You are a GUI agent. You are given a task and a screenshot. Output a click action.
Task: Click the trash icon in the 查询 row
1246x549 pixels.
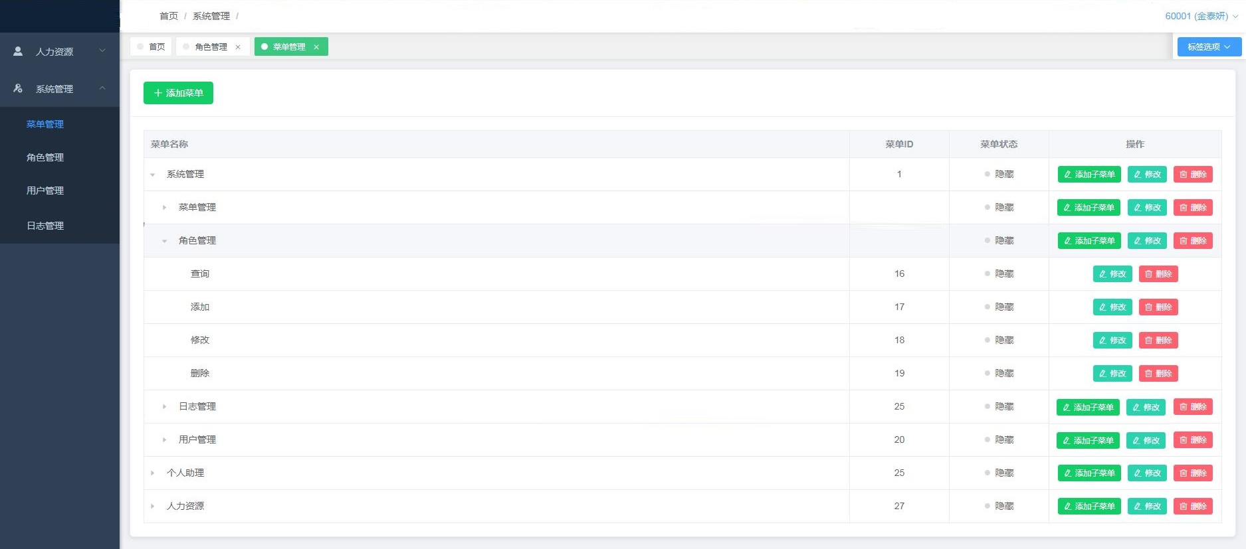coord(1148,274)
